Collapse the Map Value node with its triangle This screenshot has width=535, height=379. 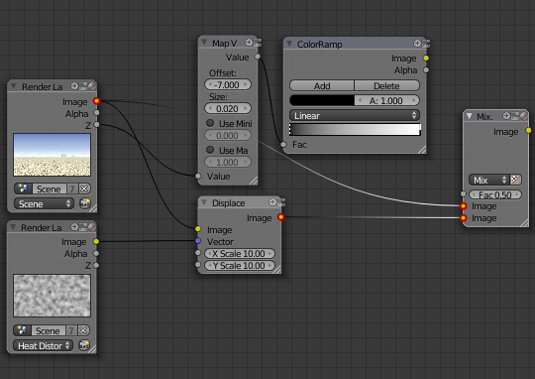[x=204, y=42]
